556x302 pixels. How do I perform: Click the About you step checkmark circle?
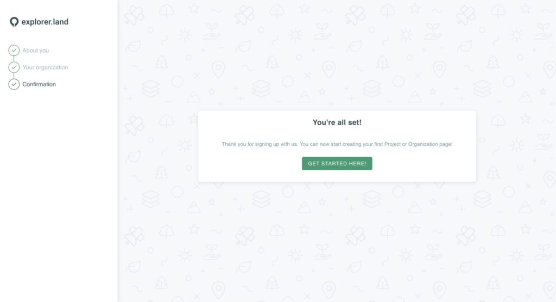pos(14,50)
